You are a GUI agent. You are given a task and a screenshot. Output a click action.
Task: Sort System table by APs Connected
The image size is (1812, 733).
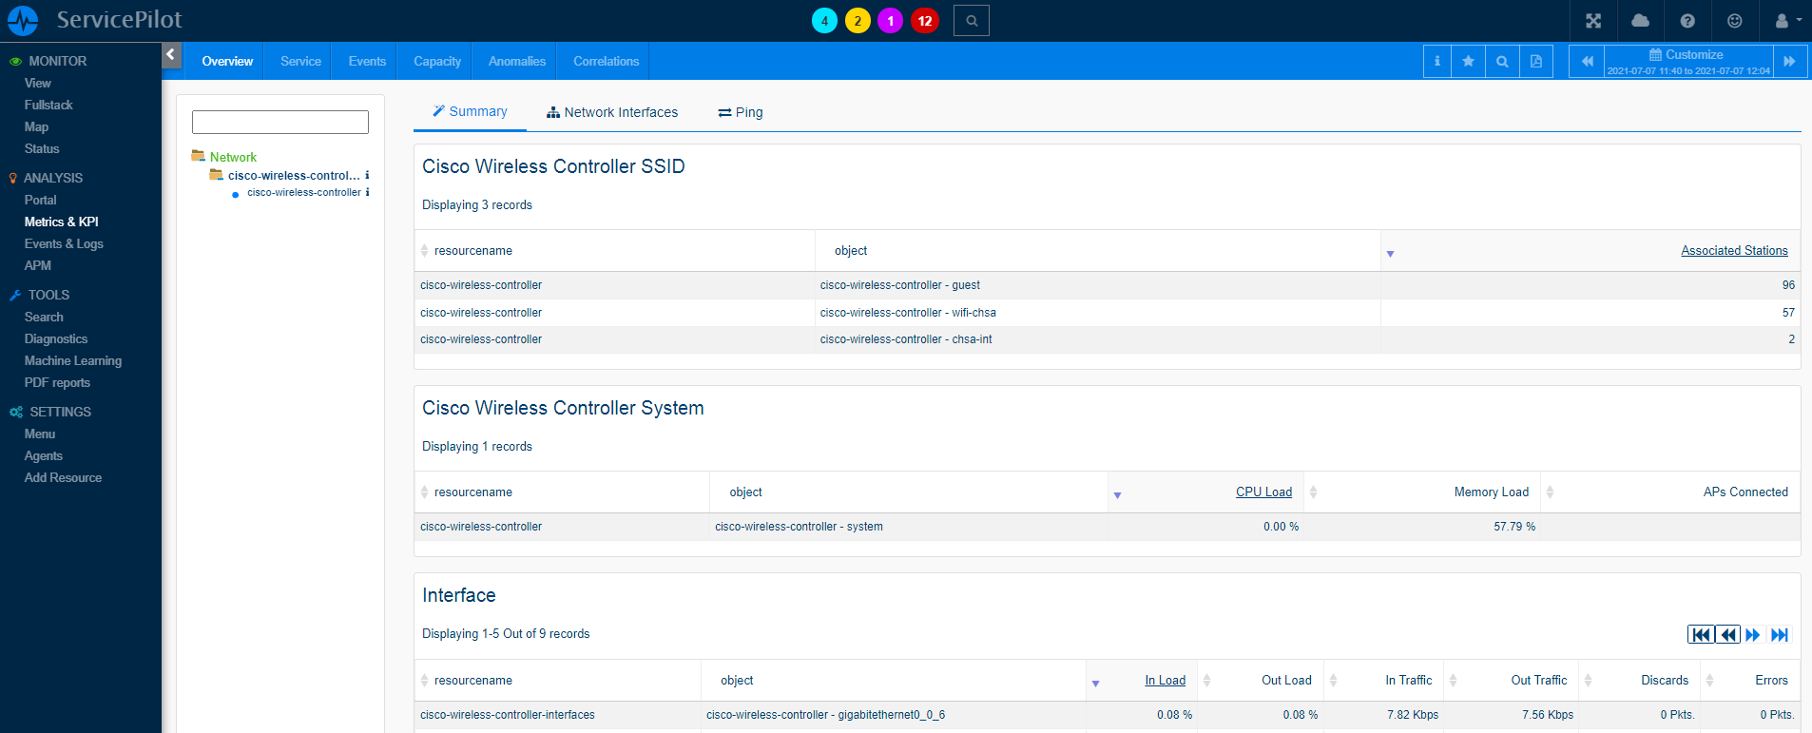pyautogui.click(x=1745, y=492)
